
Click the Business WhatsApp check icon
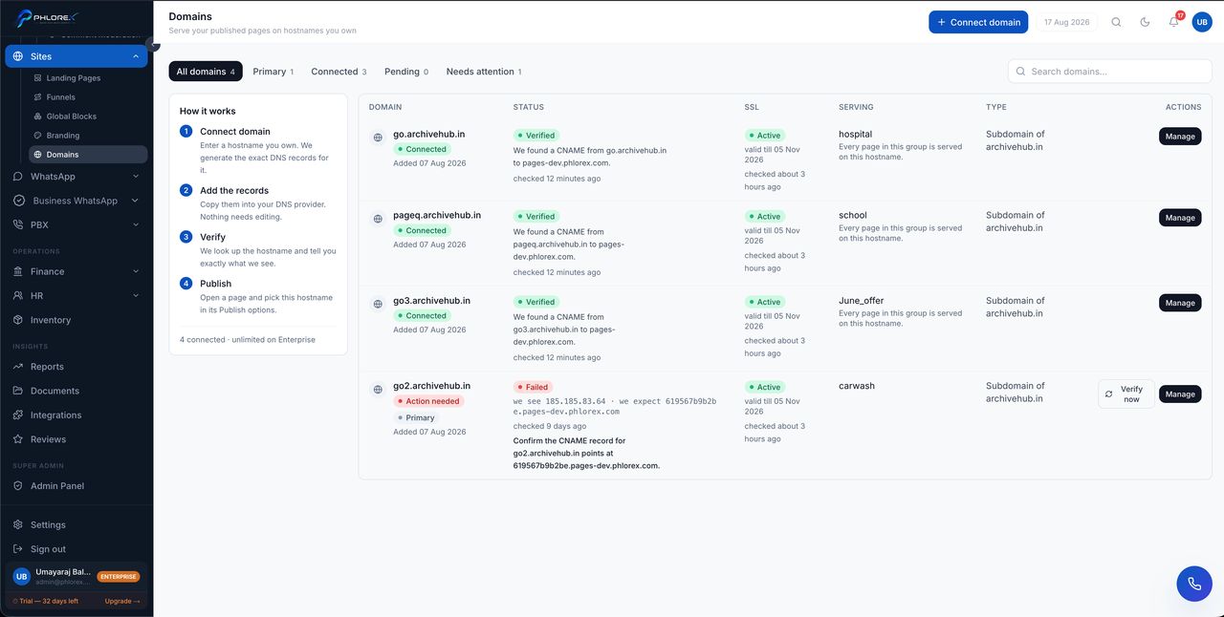18,201
